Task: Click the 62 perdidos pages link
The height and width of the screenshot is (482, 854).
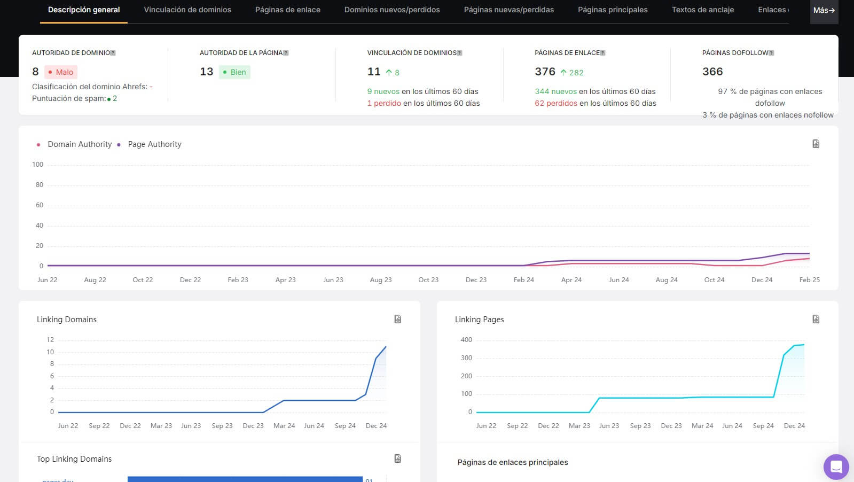Action: tap(555, 103)
